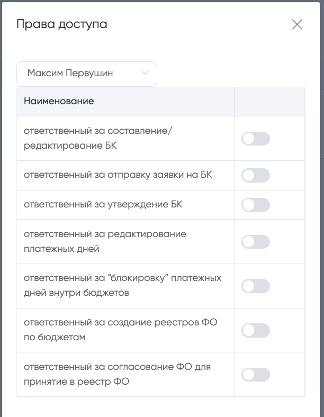Toggle отправку заявки на БК permission

pos(256,175)
